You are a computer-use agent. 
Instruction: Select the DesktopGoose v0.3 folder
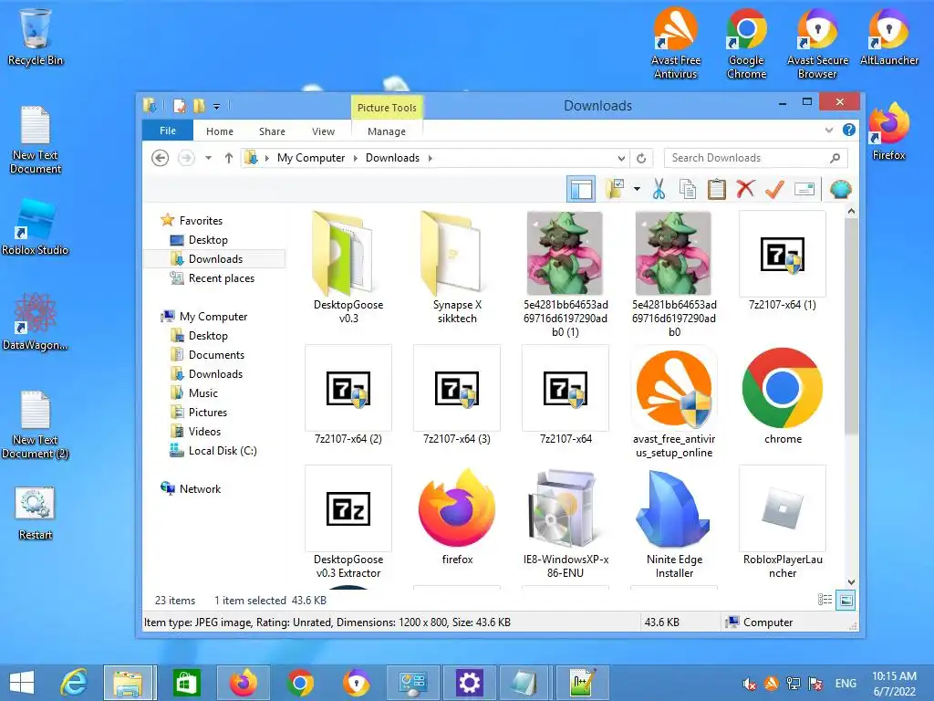(348, 267)
